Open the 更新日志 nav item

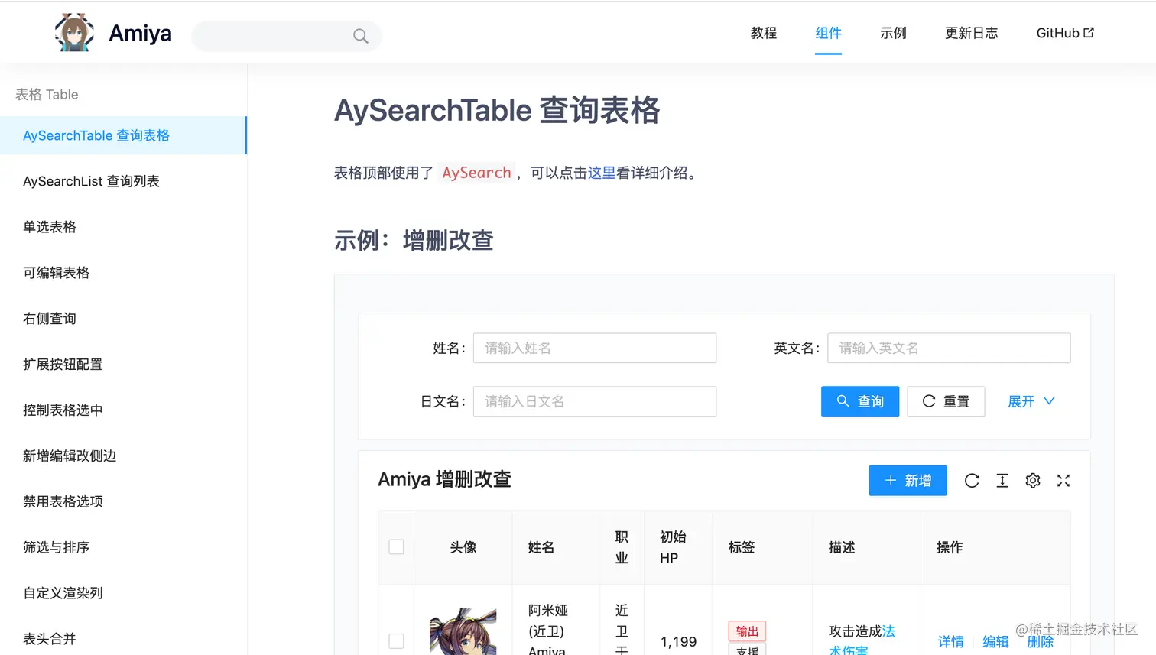972,33
